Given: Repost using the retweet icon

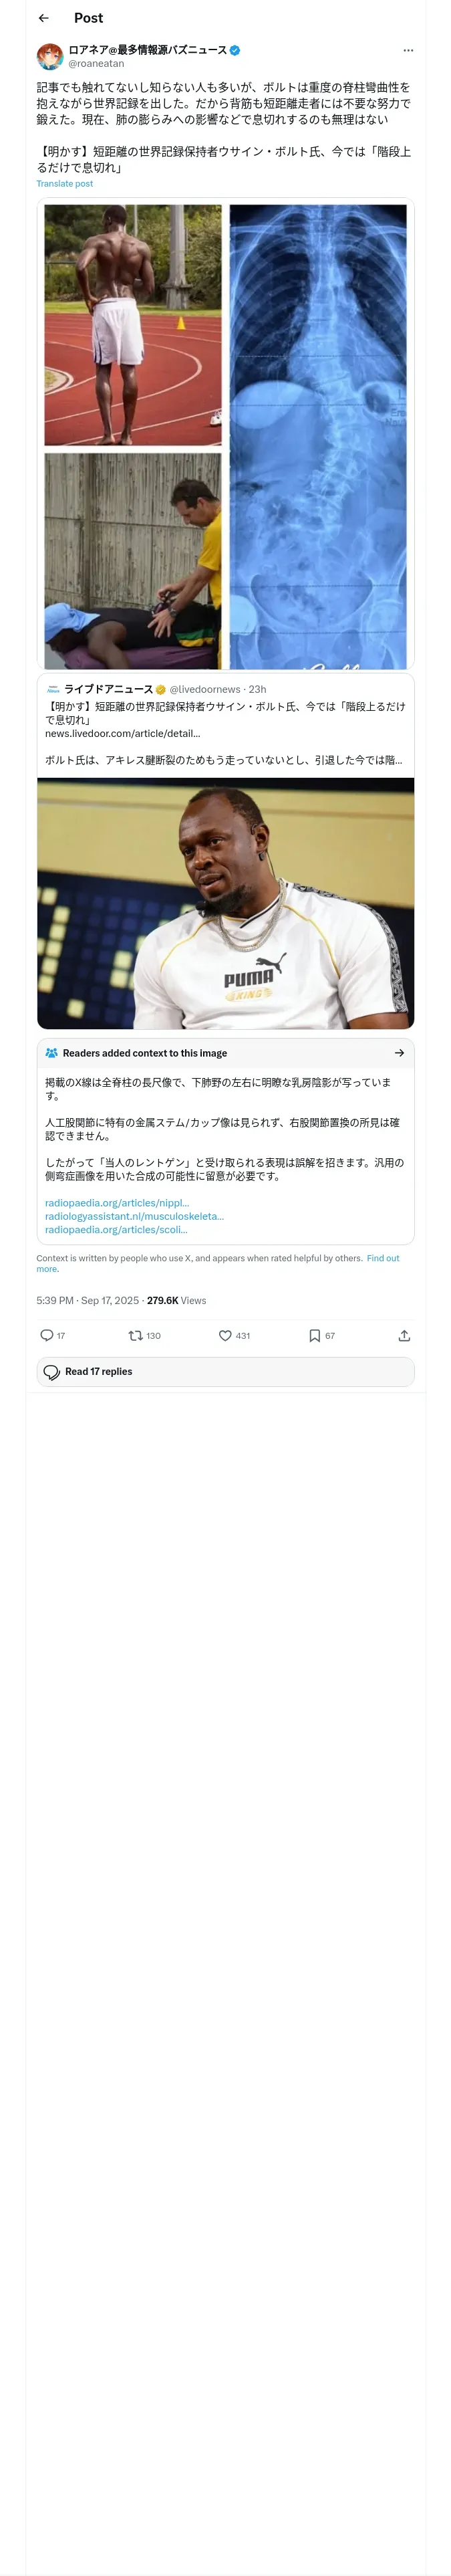Looking at the screenshot, I should pyautogui.click(x=135, y=1335).
